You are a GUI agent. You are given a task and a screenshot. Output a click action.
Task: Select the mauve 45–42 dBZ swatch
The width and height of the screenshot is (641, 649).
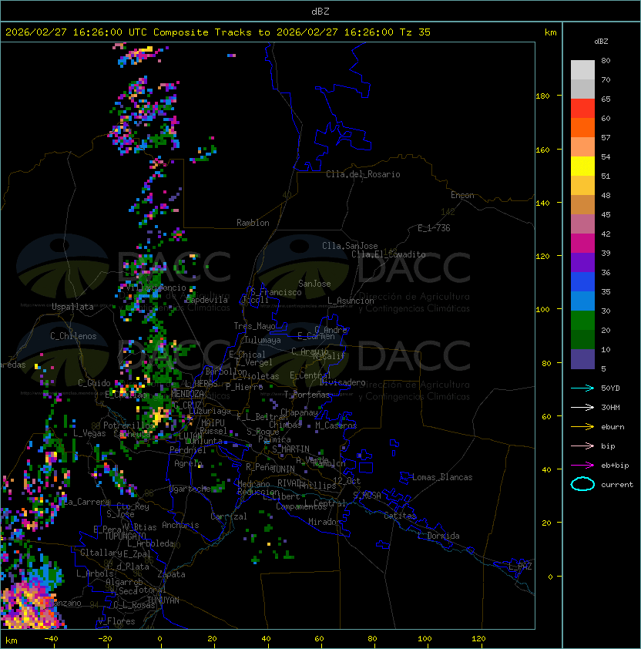[x=582, y=224]
